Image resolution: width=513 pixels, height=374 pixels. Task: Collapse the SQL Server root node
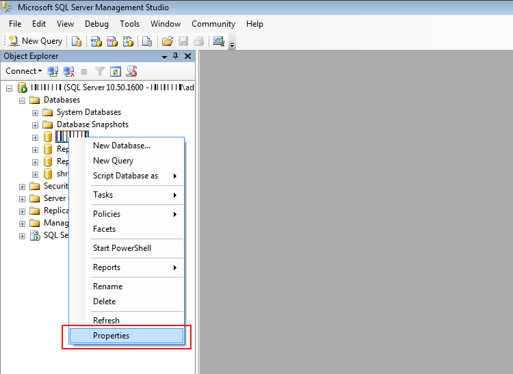tap(9, 88)
